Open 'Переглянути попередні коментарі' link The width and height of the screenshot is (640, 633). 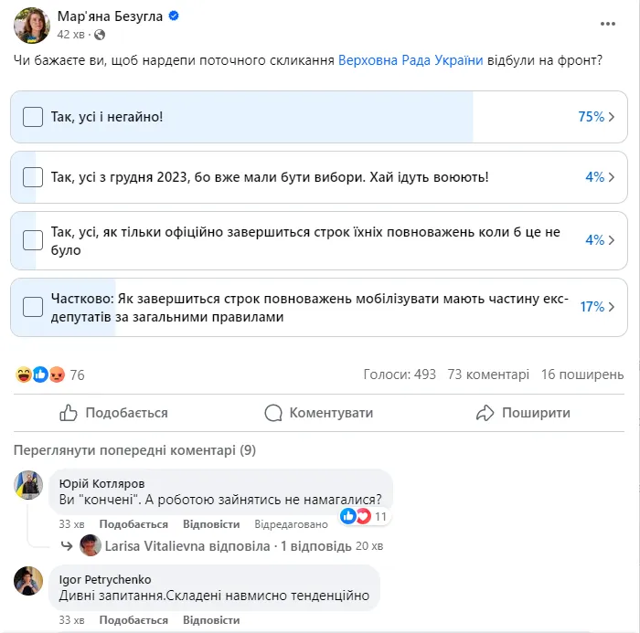pyautogui.click(x=135, y=450)
